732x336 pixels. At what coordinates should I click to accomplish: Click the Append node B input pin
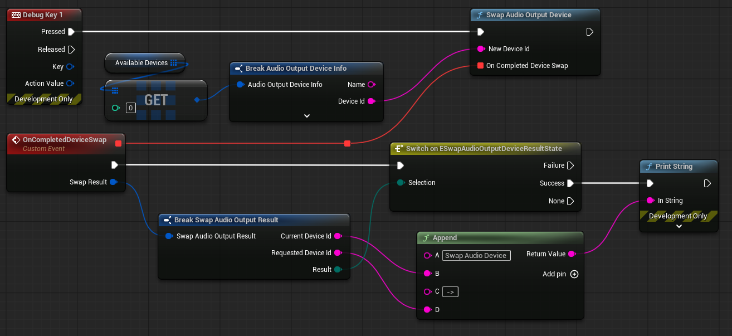(427, 274)
